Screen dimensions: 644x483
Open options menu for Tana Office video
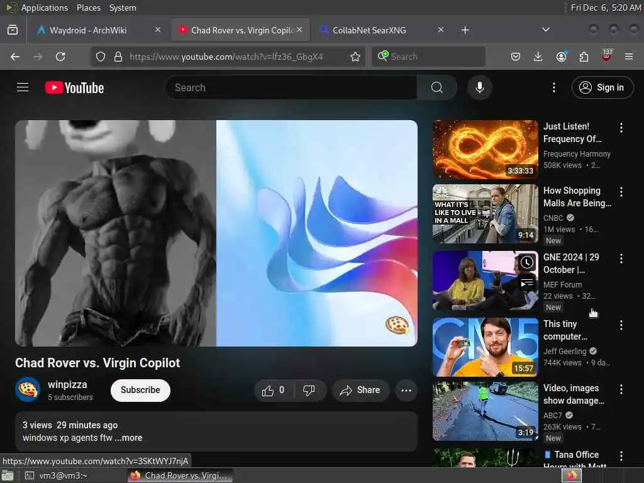coord(621,455)
